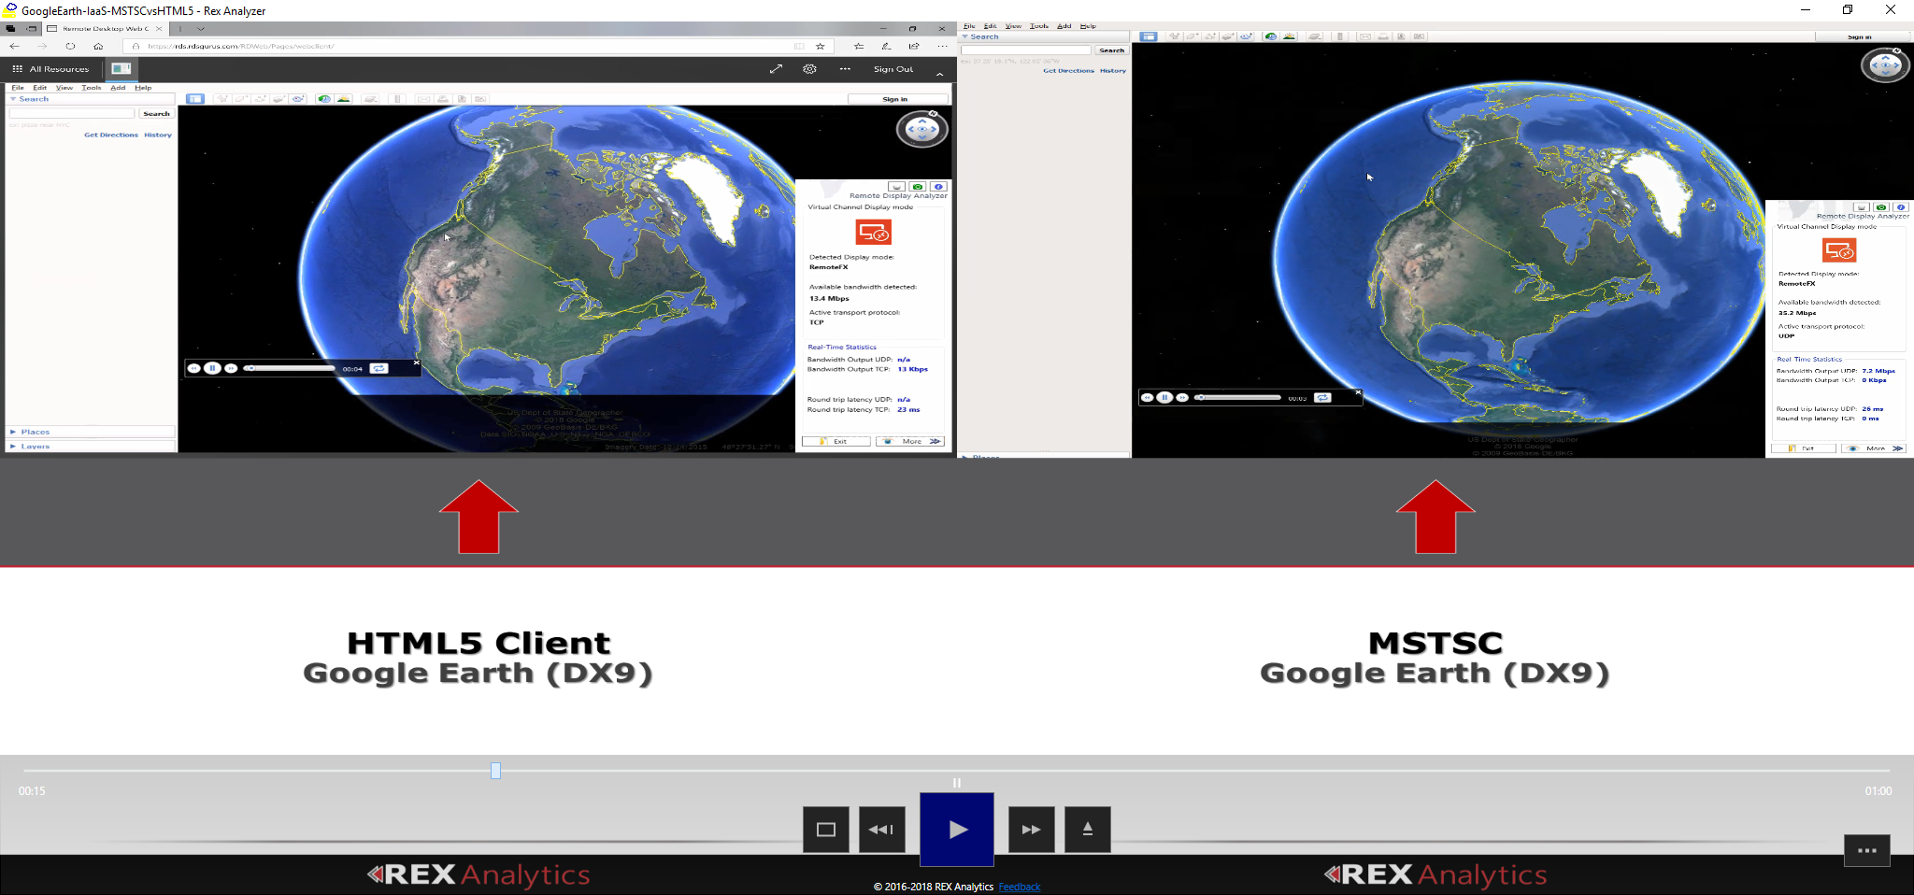This screenshot has height=895, width=1914.
Task: Open the File menu in HTML5 Google Earth
Action: pyautogui.click(x=18, y=88)
